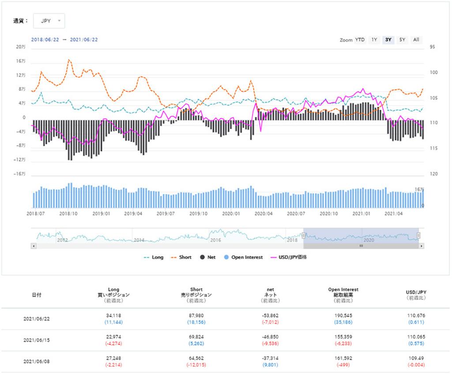Viewport: 452px width, 374px height.
Task: Click the Short value 69,824
Action: pos(196,337)
